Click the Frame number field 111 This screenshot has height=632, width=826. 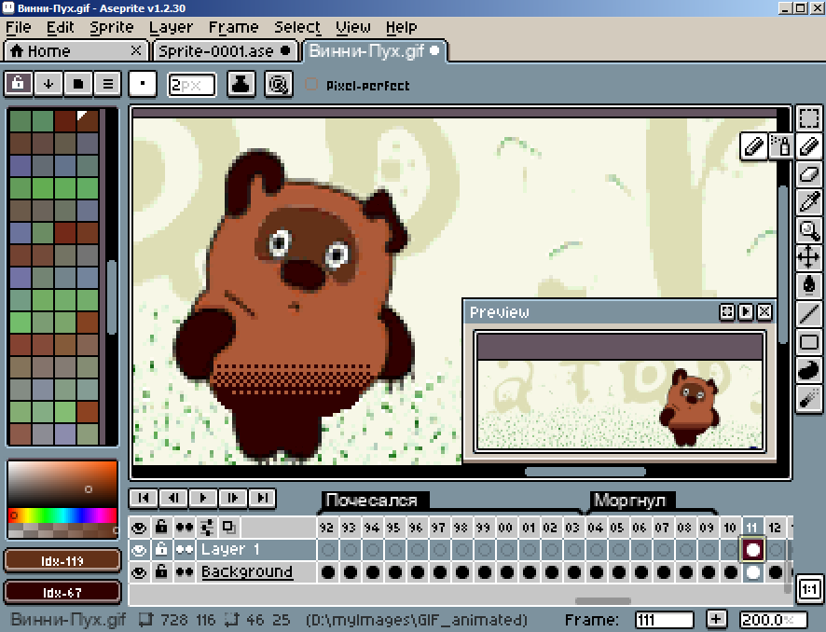665,620
